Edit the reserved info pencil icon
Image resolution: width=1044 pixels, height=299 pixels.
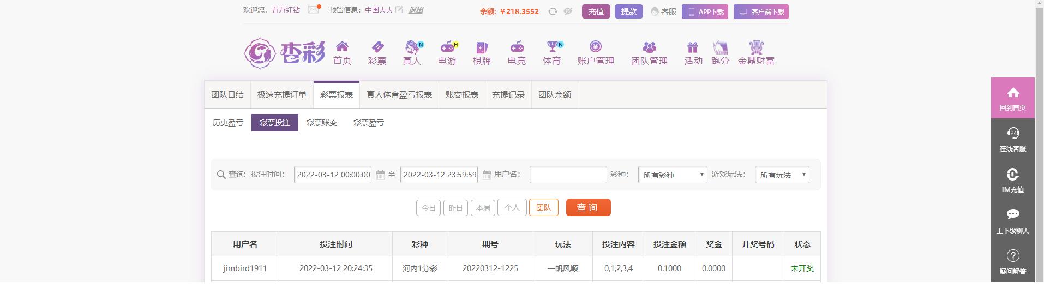(x=399, y=10)
